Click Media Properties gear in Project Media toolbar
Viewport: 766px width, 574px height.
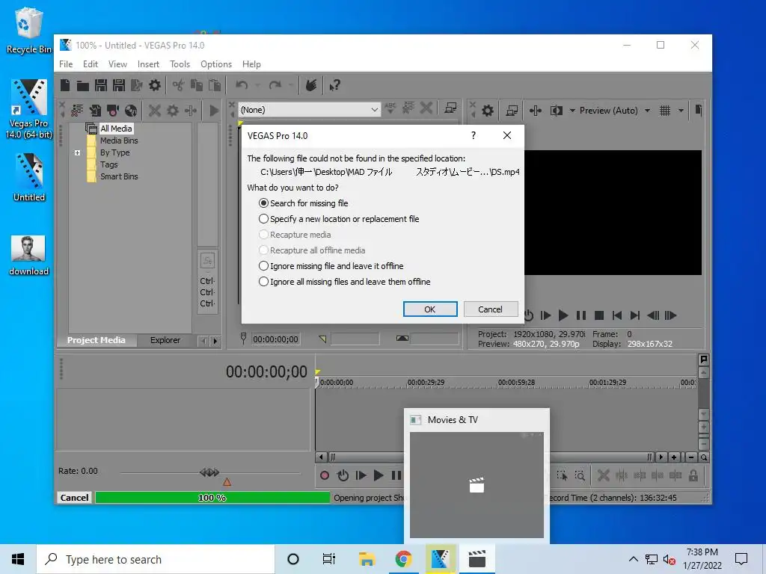tap(173, 111)
